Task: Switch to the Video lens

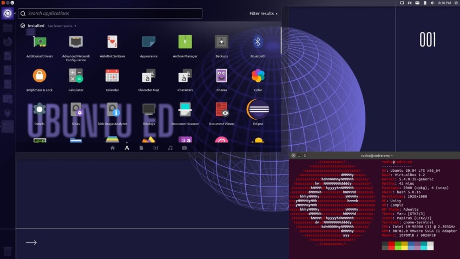Action: pyautogui.click(x=155, y=148)
